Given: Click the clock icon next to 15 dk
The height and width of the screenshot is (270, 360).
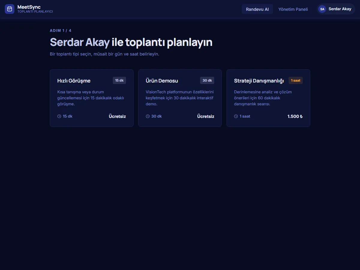Looking at the screenshot, I should (59, 116).
